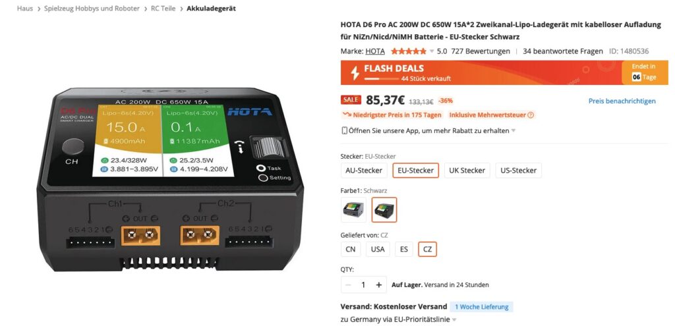Screen dimensions: 675x326
Task: Expand the EU-Prioritätslinie shipping method dropdown
Action: [x=454, y=319]
